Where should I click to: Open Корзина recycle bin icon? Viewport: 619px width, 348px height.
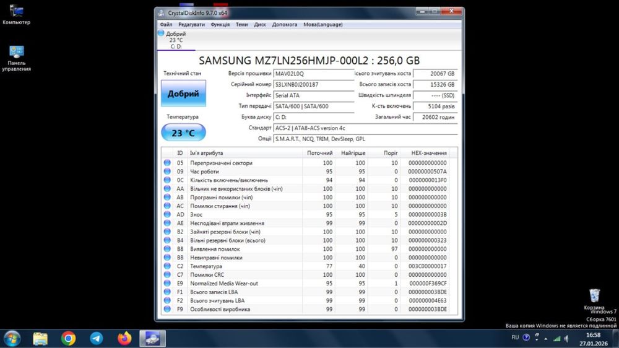tap(594, 299)
